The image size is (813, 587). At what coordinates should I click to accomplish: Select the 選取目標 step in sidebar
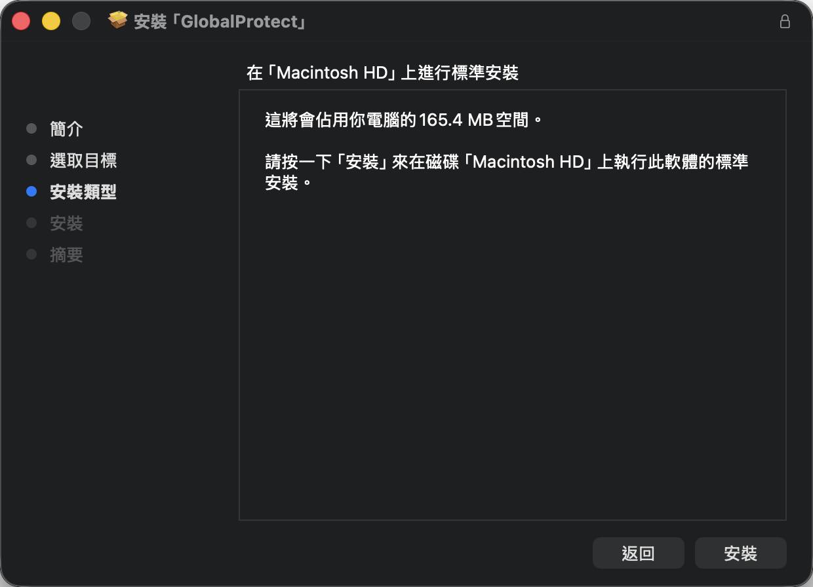pos(83,161)
